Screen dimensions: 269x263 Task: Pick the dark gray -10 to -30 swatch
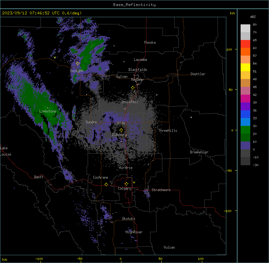pyautogui.click(x=245, y=161)
